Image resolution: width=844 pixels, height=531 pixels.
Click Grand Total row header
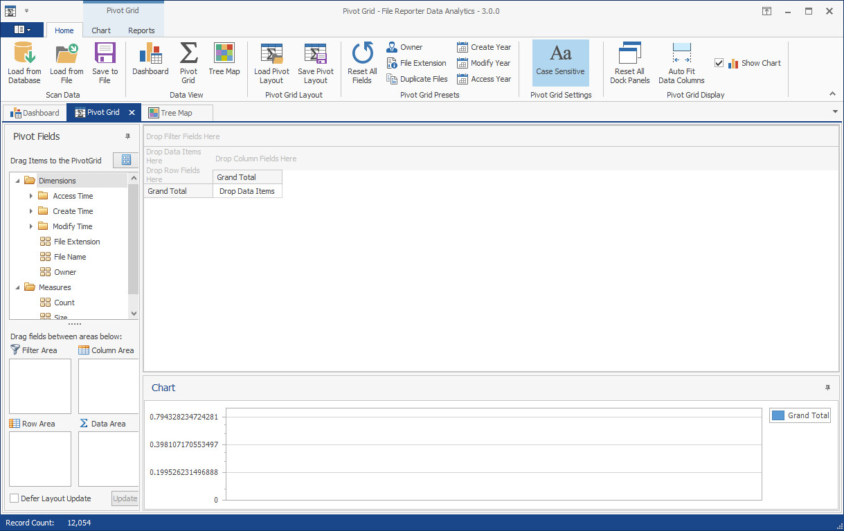pos(178,191)
